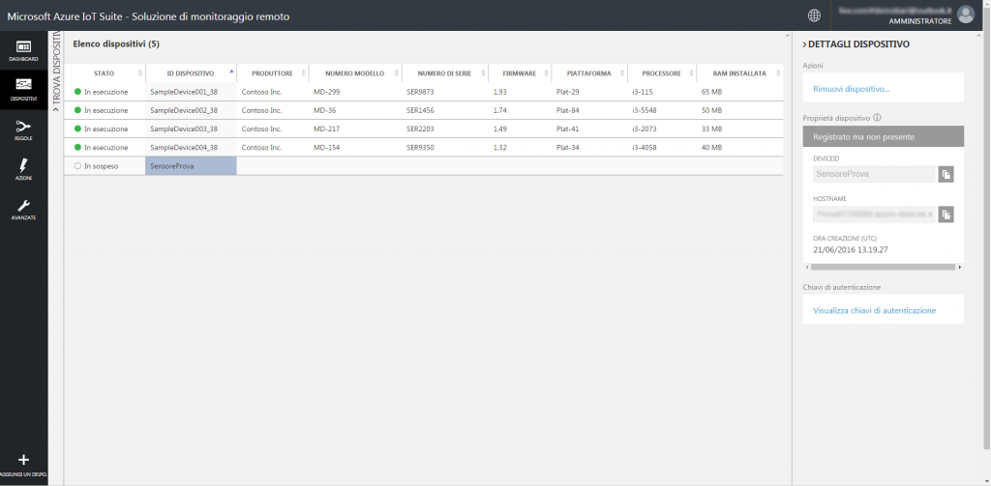
Task: Click the Amministratore account label
Action: pos(919,21)
